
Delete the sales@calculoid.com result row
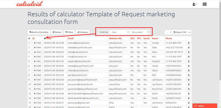point(189,52)
